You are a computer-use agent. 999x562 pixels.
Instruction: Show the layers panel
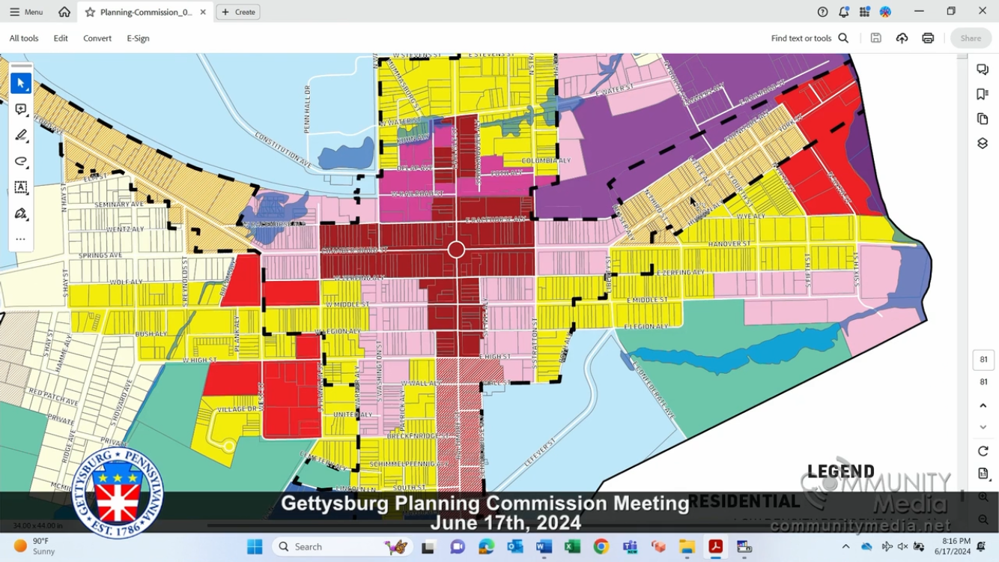[983, 143]
